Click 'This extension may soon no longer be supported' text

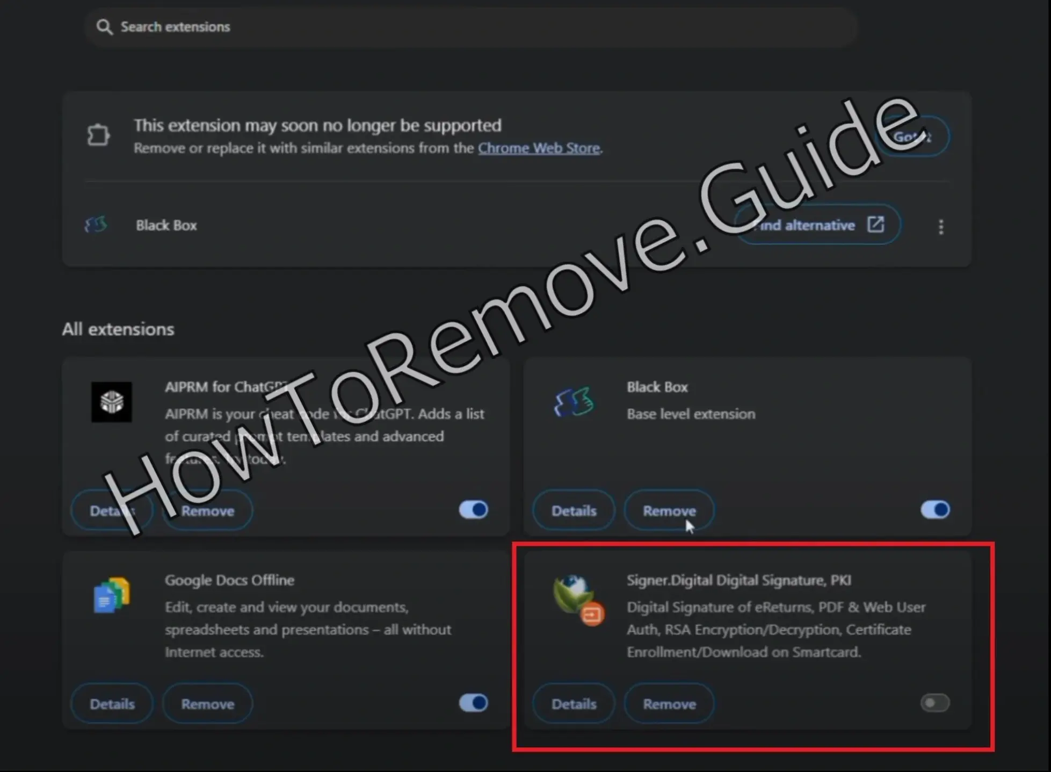(317, 125)
